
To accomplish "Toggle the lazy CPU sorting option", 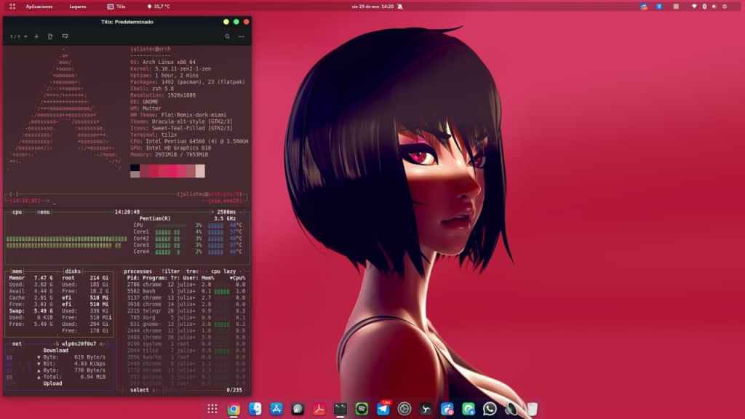I will coord(229,271).
